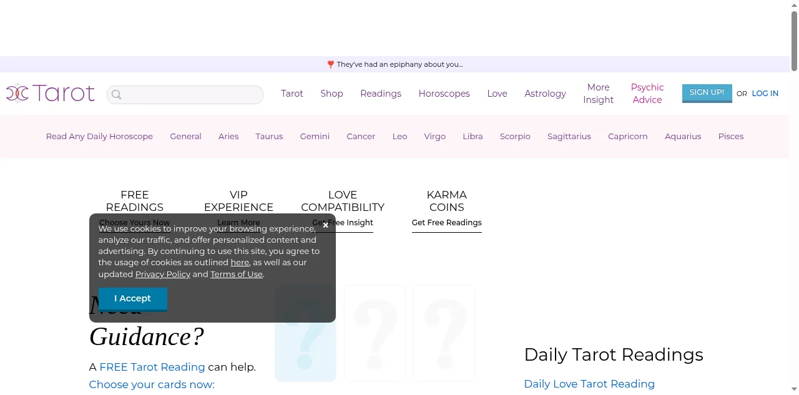Image resolution: width=799 pixels, height=395 pixels.
Task: Open the epiphany announcement banner
Action: tap(395, 64)
